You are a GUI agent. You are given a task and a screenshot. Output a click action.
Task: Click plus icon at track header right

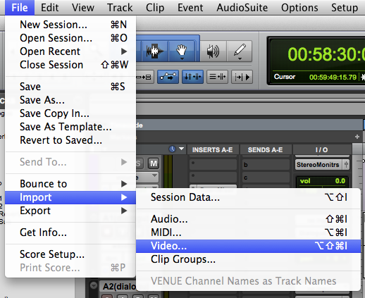coord(357,137)
